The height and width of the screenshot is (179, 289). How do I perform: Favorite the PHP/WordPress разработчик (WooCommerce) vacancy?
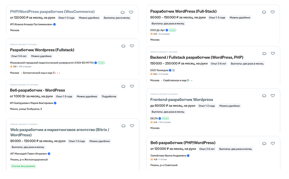click(x=131, y=12)
